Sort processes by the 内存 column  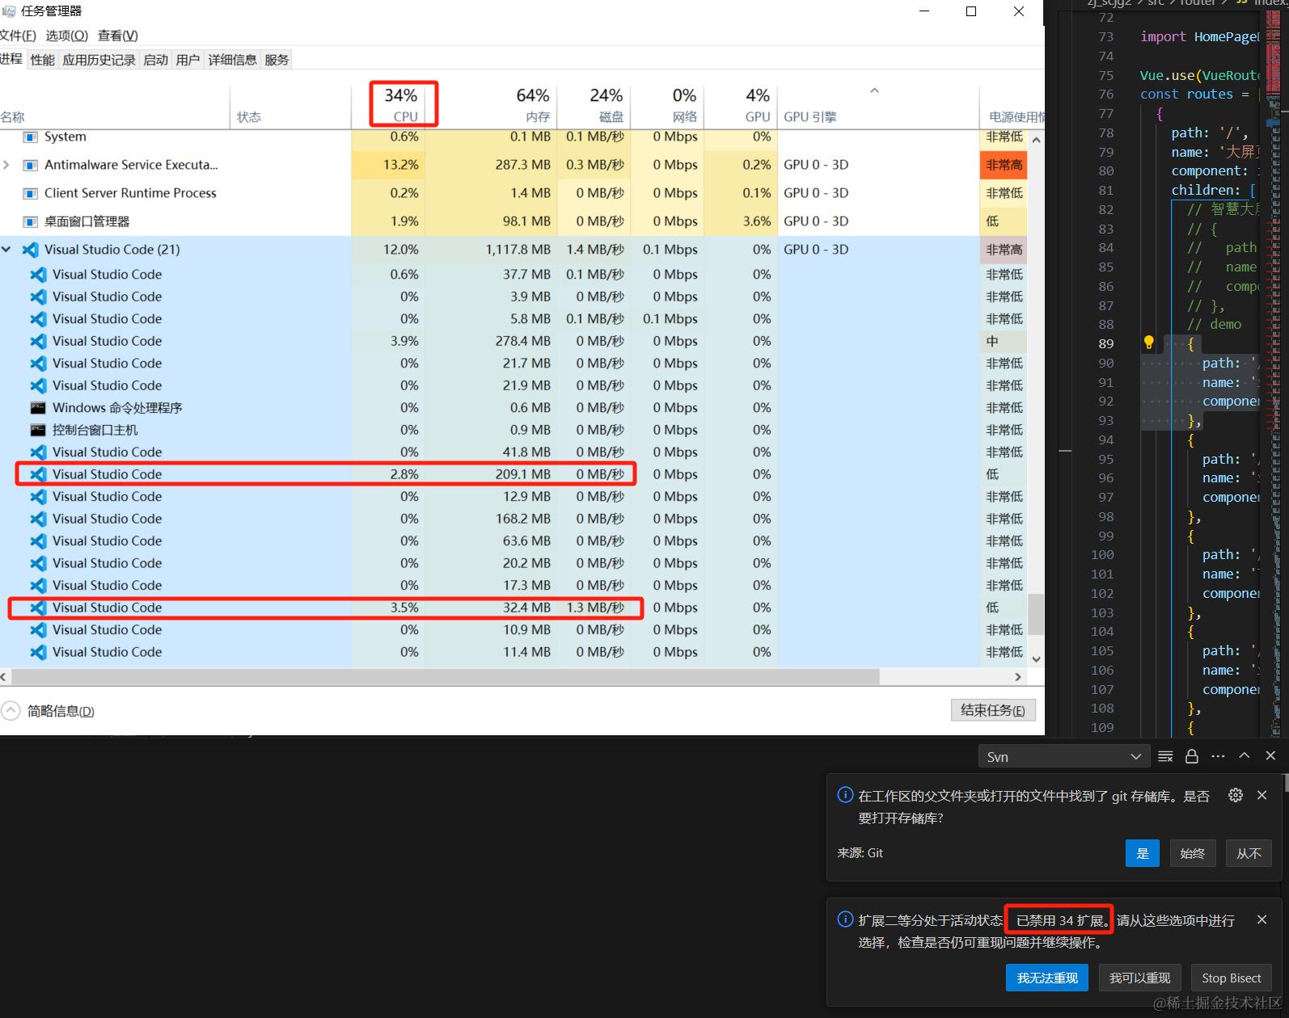491,105
